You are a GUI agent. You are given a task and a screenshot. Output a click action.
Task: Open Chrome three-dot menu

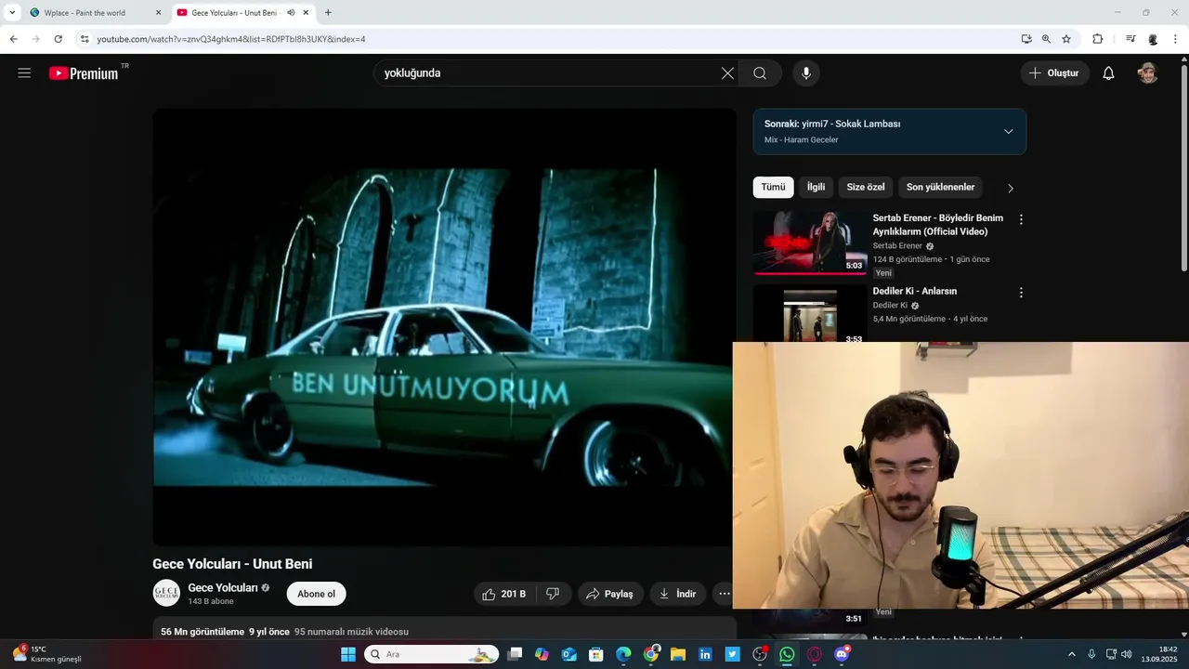[x=1176, y=39]
